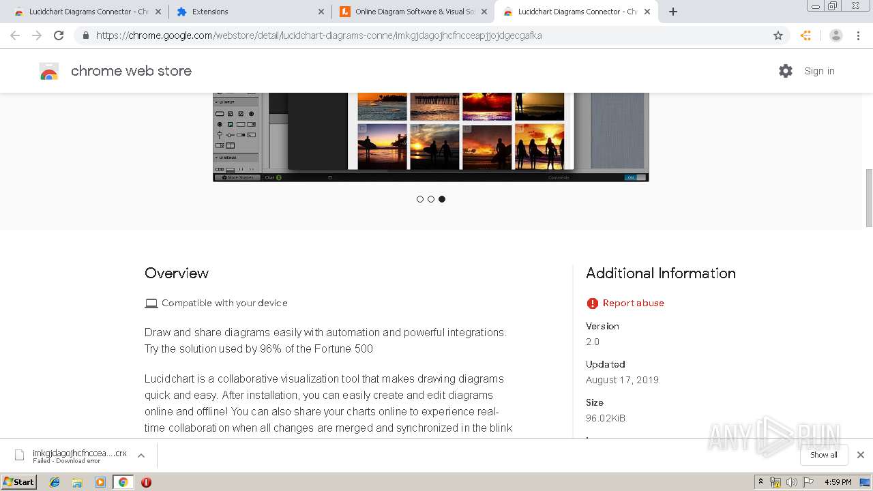873x491 pixels.
Task: Click the Chrome taskbar icon
Action: point(123,482)
